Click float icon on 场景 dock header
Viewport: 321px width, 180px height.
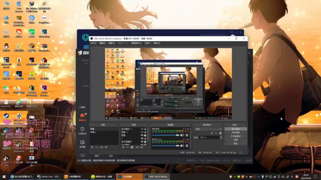point(118,125)
